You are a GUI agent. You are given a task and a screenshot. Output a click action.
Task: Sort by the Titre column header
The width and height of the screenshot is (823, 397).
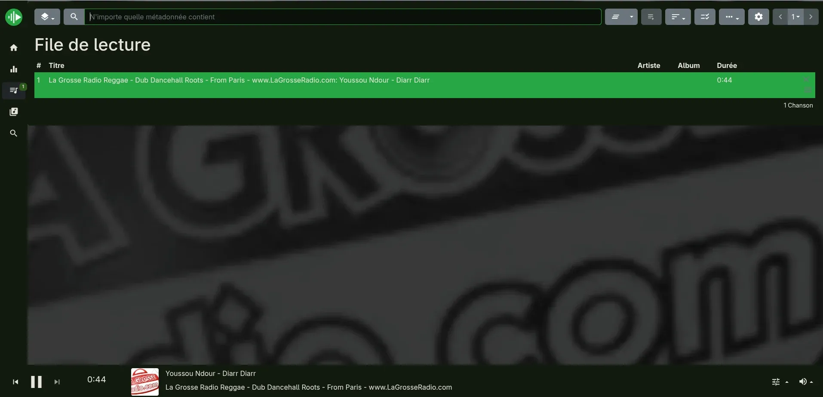tap(56, 65)
